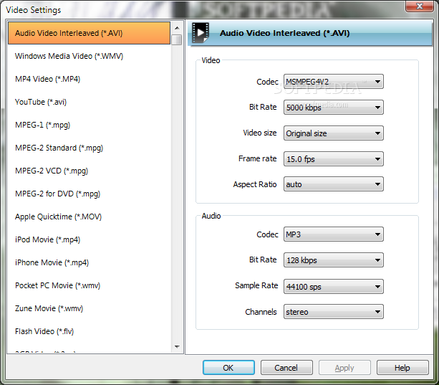Screen dimensions: 439x385
Task: Choose Apple Quicktime (*.MOV) format
Action: (89, 217)
